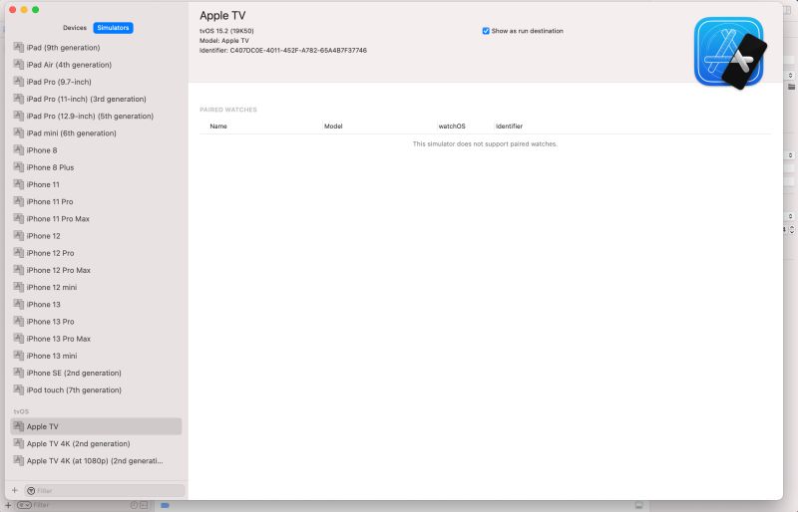Click the iPad Air (4th generation) icon
798x512 pixels.
pyautogui.click(x=19, y=65)
